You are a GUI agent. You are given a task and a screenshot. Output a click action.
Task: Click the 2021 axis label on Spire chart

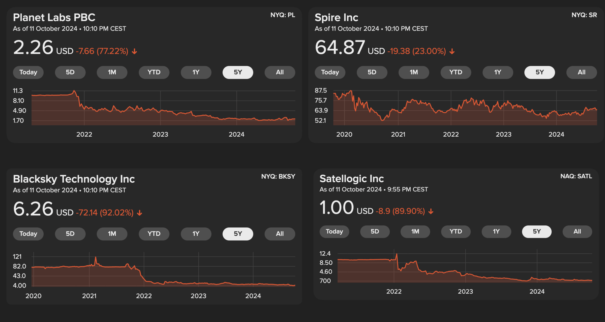398,135
